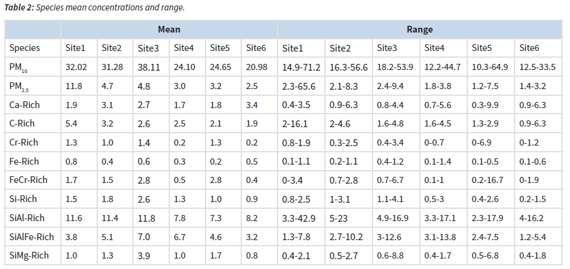Image resolution: width=570 pixels, height=269 pixels.
Task: Click the table caption 'Table 2'
Action: [18, 8]
